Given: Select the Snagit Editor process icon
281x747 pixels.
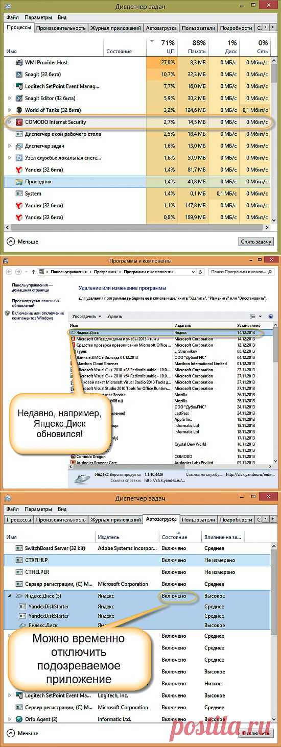Looking at the screenshot, I should 19,98.
